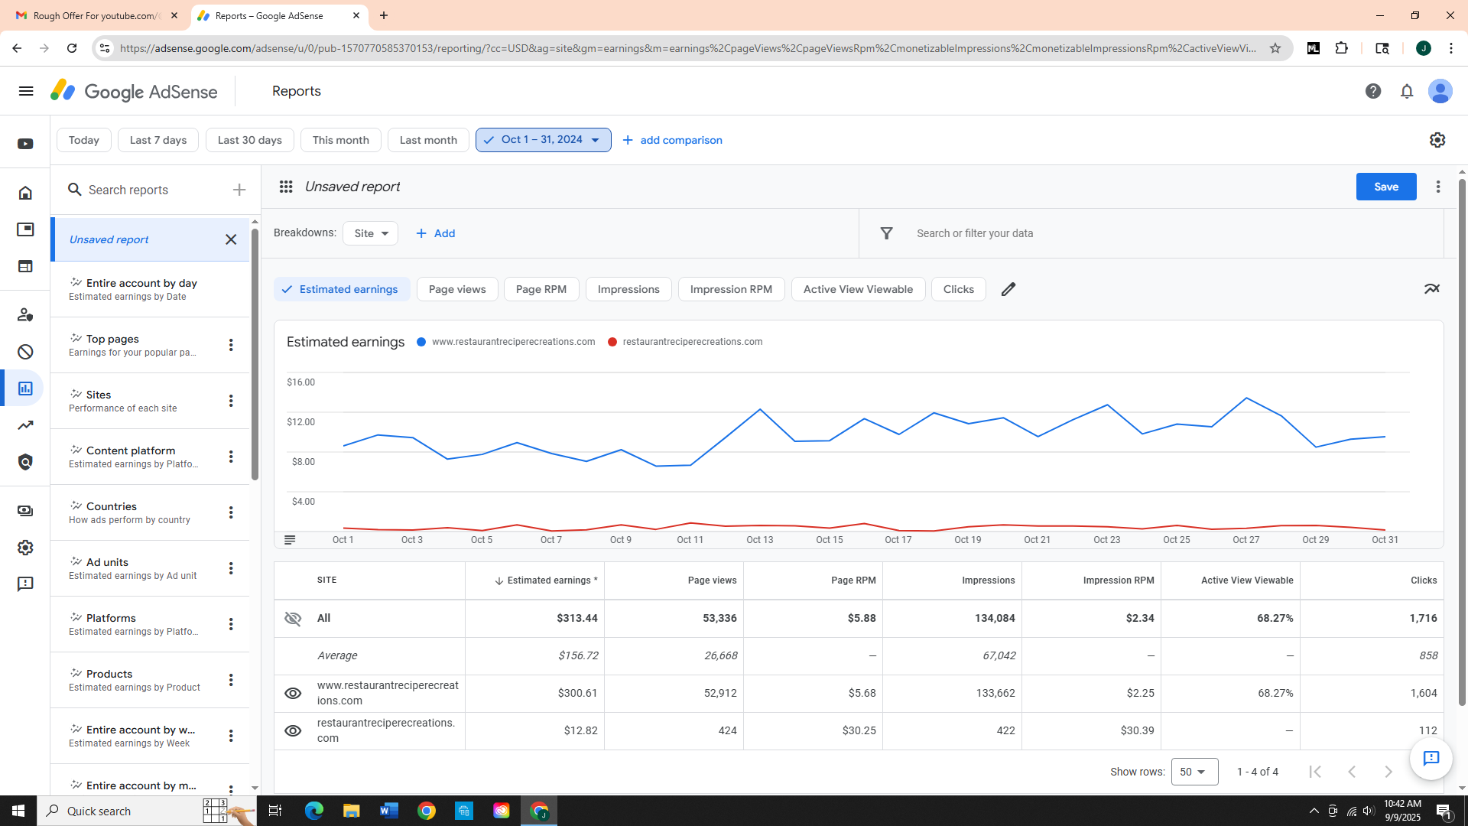Open Feedback icon in sidebar
Viewport: 1468px width, 826px height.
25,584
